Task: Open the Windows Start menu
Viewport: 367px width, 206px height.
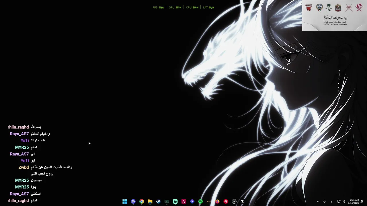Action: coord(125,201)
